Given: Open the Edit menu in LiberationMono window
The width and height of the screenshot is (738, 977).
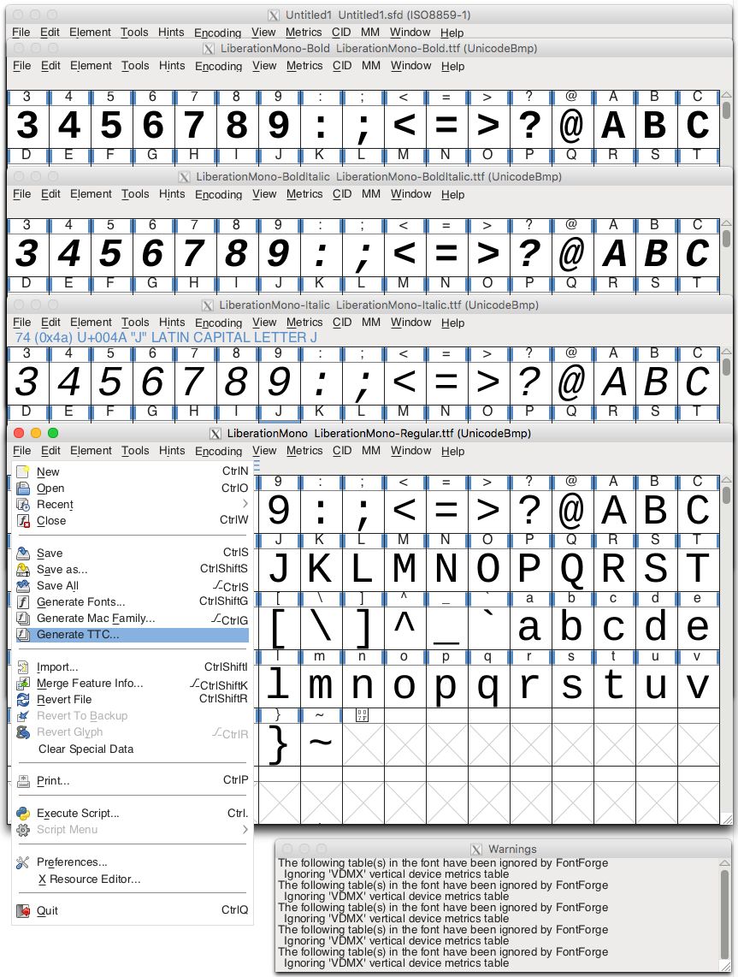Looking at the screenshot, I should tap(50, 451).
